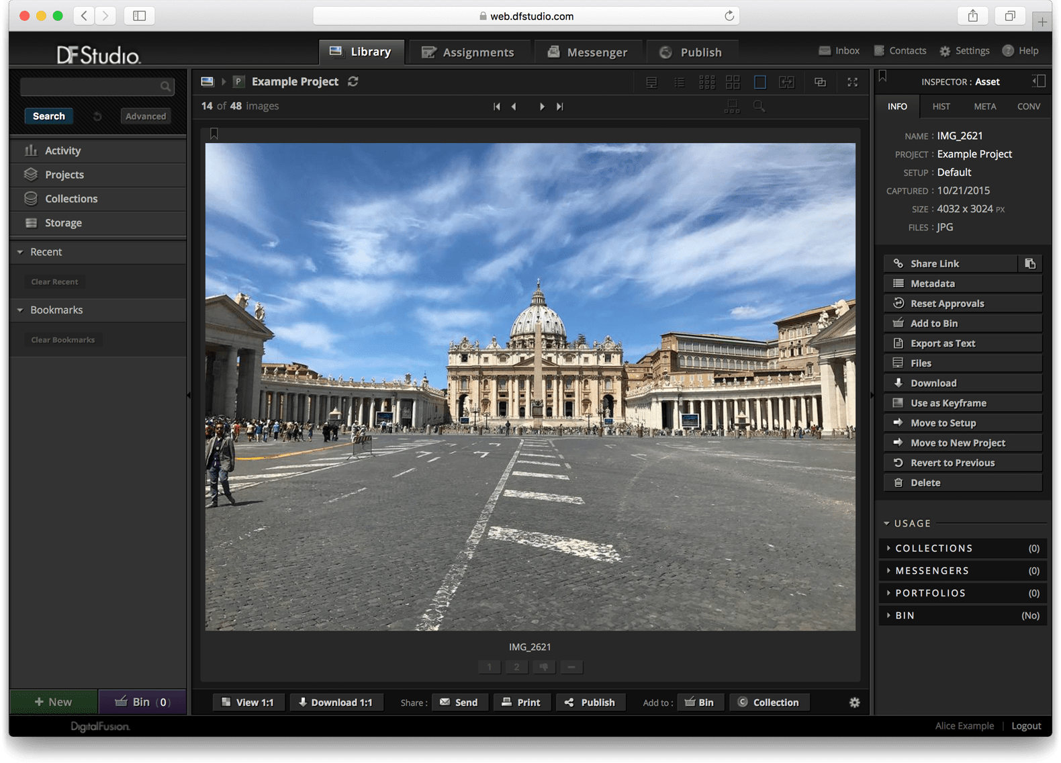Click Clear Recent

[x=54, y=281]
